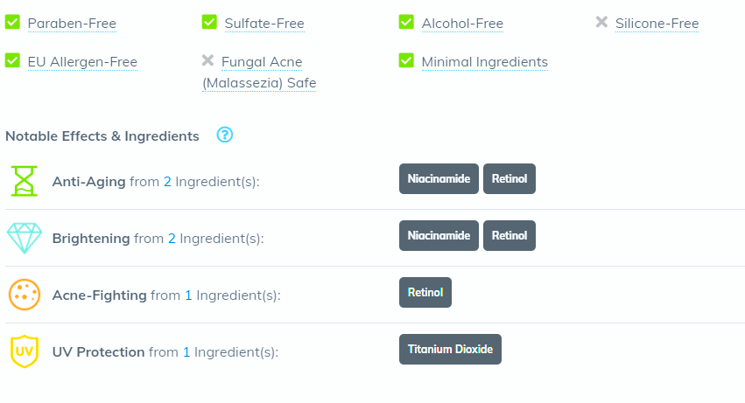745x403 pixels.
Task: Click the Acne-Fighting orange face icon
Action: [25, 295]
